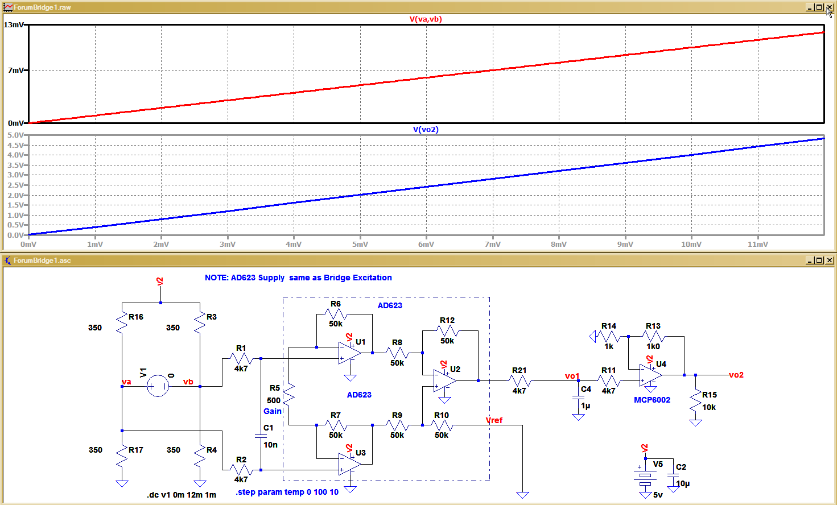
Task: Click the .step param temp directive
Action: [287, 492]
